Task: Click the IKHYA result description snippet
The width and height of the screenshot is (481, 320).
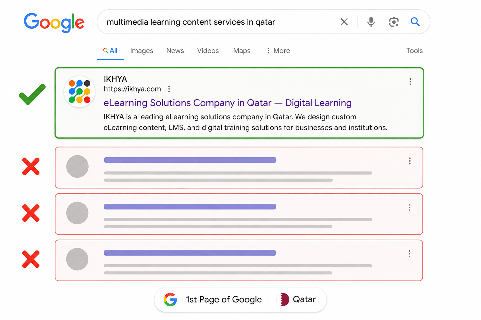Action: [246, 122]
